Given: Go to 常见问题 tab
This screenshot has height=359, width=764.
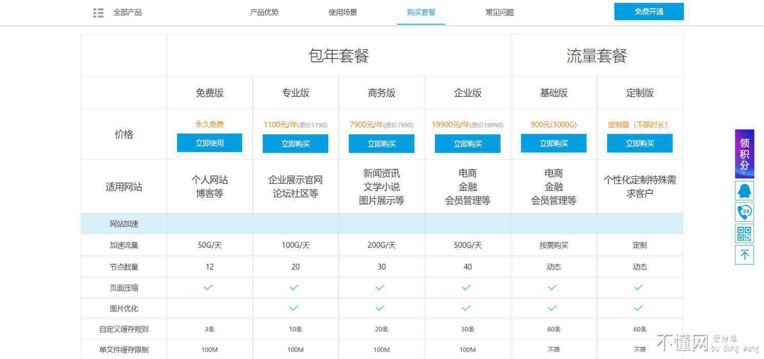Looking at the screenshot, I should pyautogui.click(x=500, y=12).
